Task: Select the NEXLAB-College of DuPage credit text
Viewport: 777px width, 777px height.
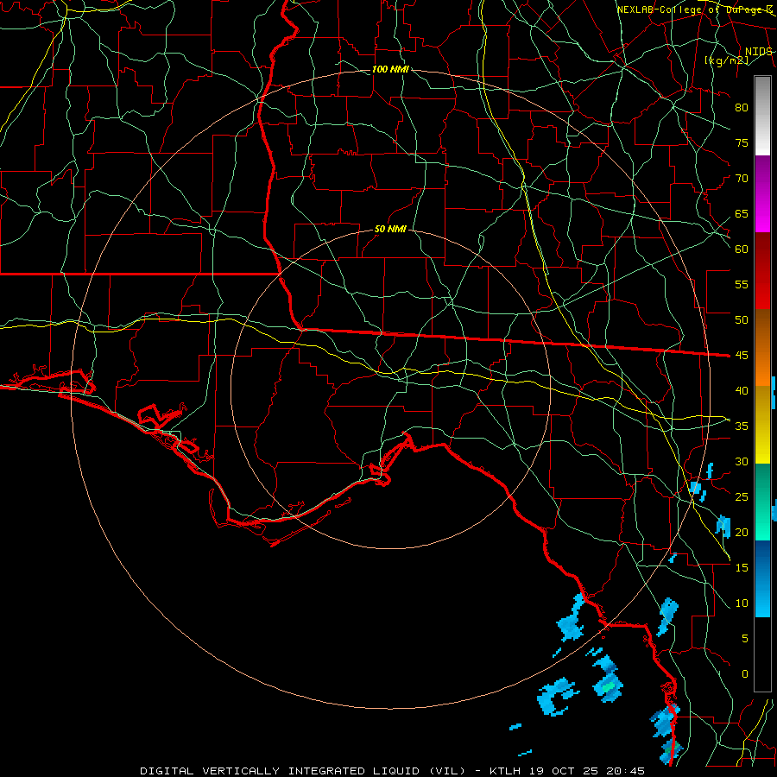Action: point(694,9)
